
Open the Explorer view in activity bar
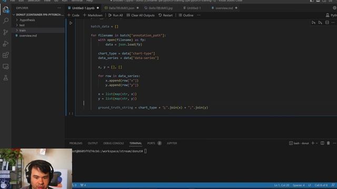click(6, 9)
